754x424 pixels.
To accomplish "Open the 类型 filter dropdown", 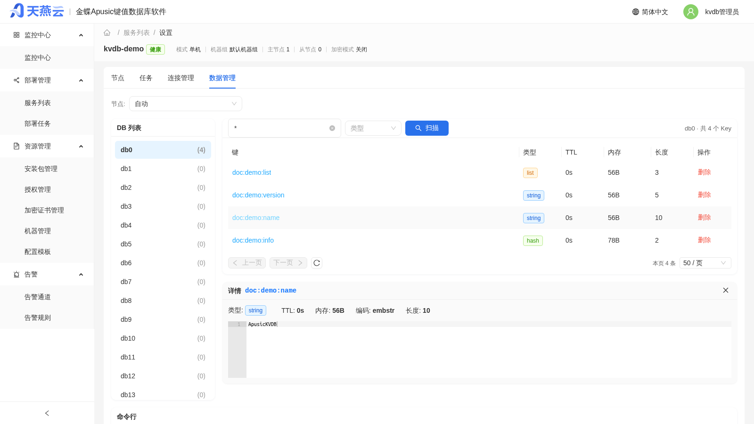I will [373, 128].
